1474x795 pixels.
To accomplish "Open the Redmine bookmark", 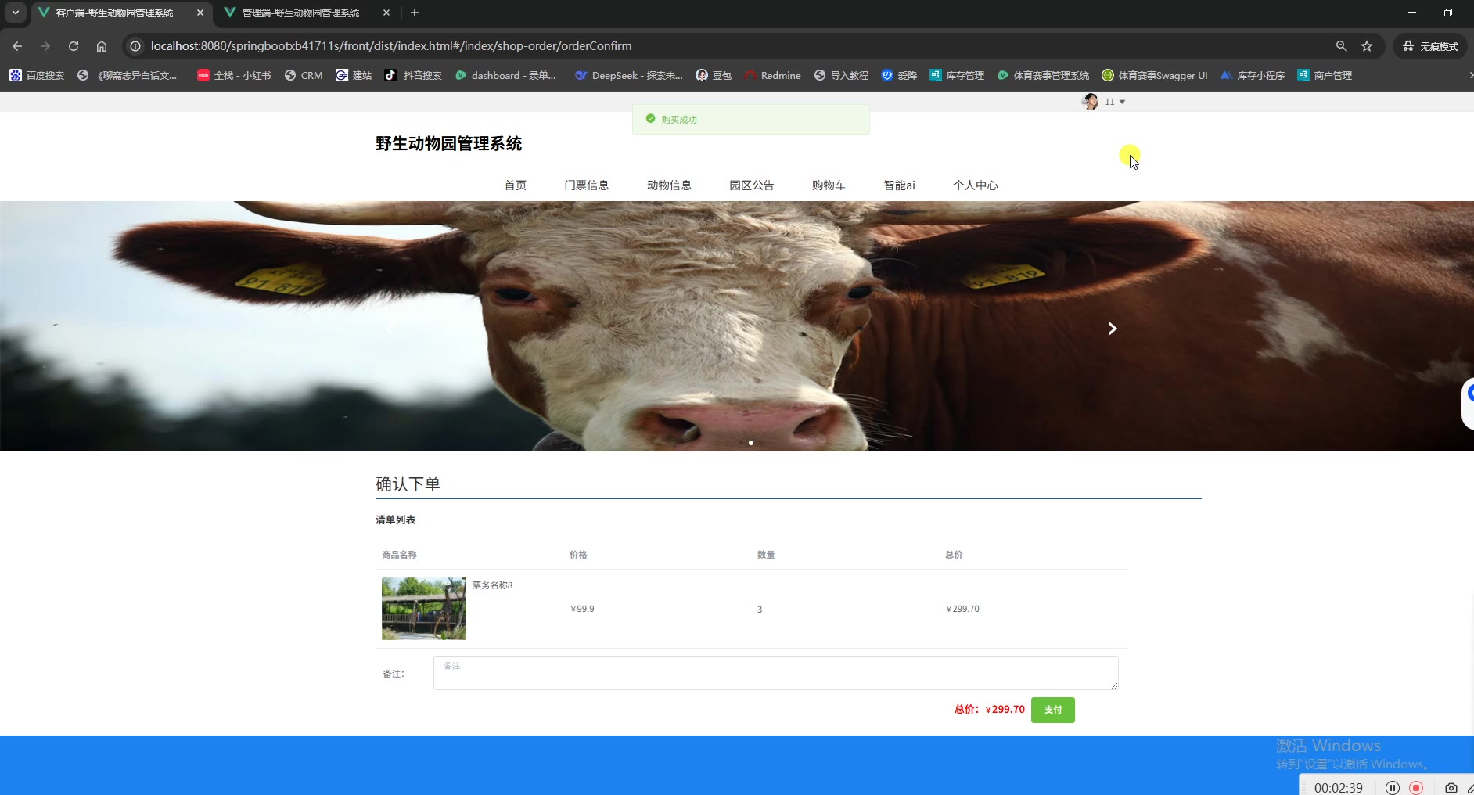I will pyautogui.click(x=772, y=76).
